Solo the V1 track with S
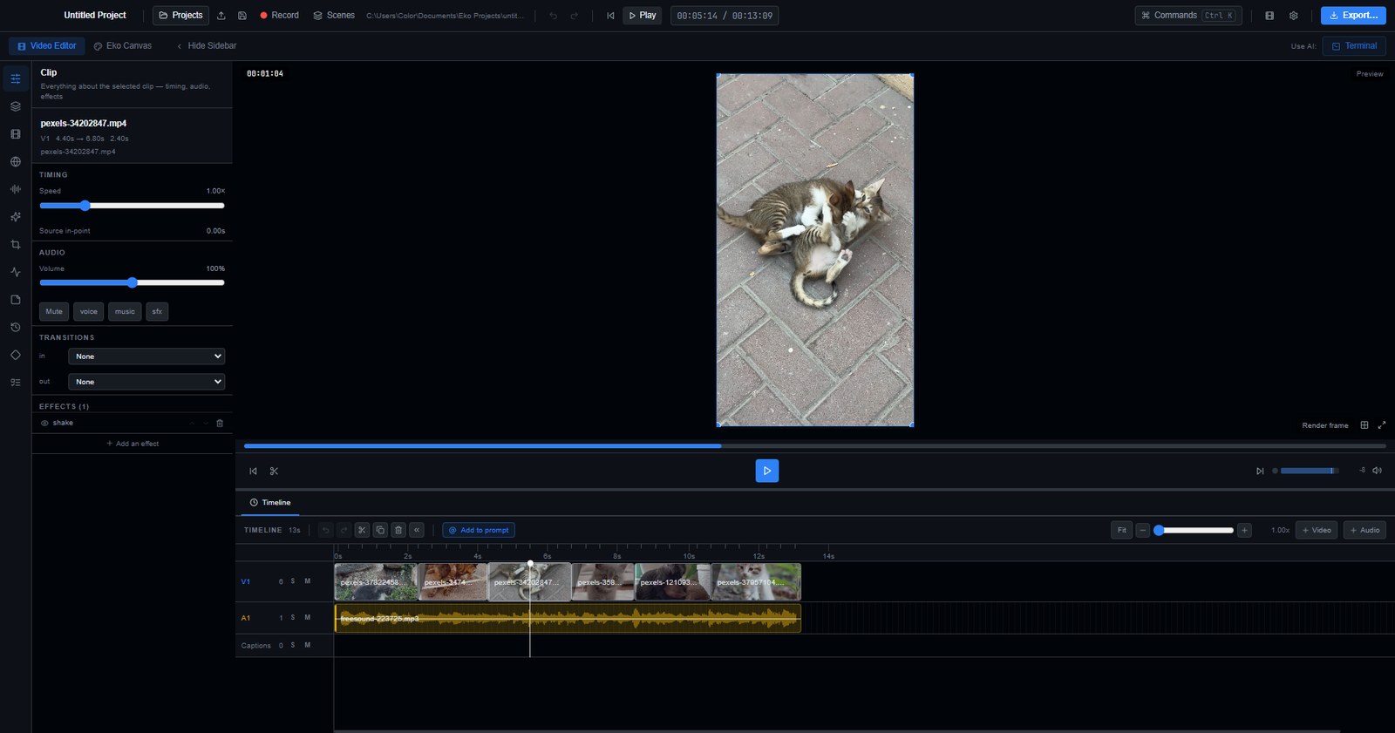This screenshot has width=1395, height=733. [293, 581]
